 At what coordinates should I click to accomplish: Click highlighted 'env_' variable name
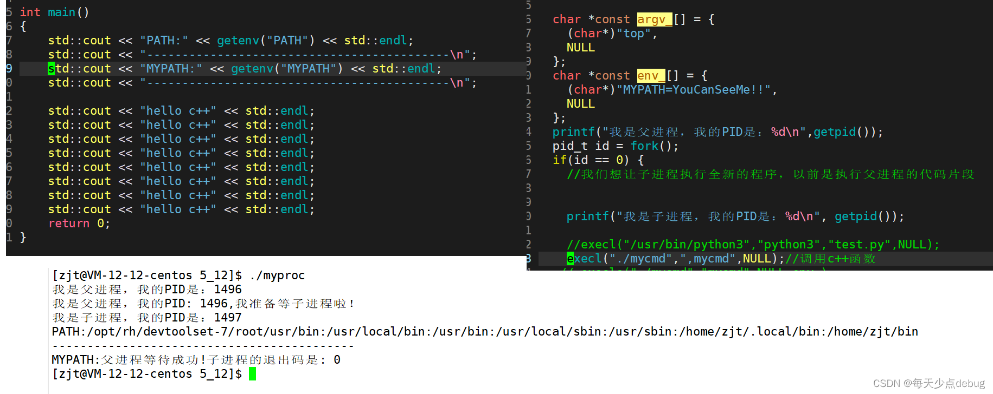tap(651, 76)
